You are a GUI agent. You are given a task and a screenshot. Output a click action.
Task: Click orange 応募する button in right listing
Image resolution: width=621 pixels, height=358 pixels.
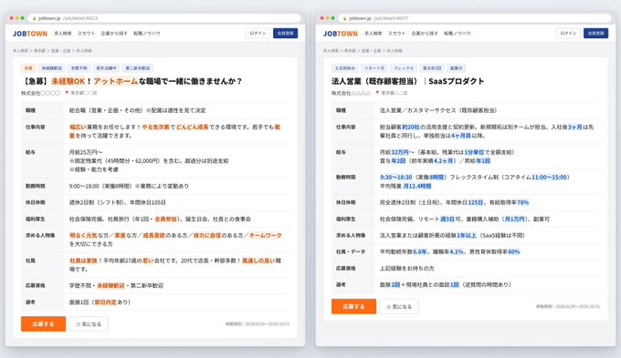353,307
